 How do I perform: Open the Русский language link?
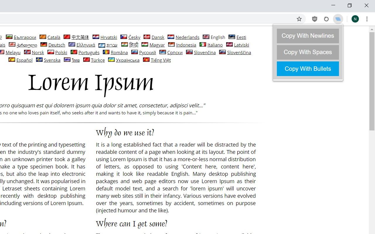[x=147, y=52]
